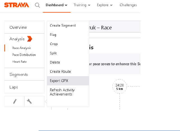Screen dimensions: 180x131
Task: Expand the Dashboard dropdown menu
Action: coord(56,5)
